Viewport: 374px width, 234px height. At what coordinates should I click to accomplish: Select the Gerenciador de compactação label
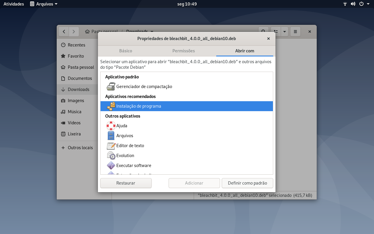tap(144, 87)
